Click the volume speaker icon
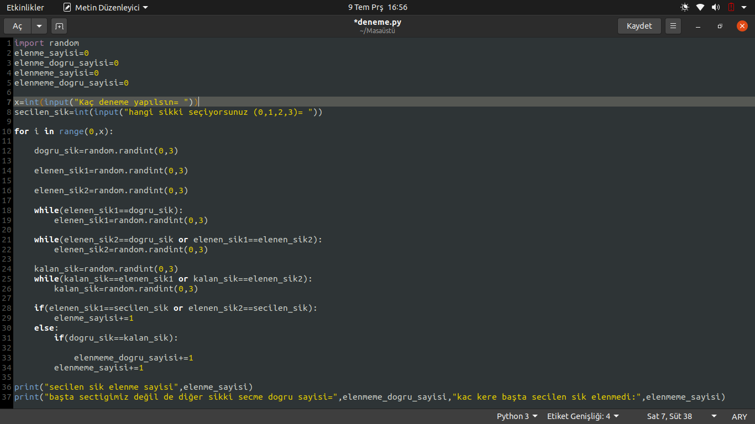 click(x=716, y=7)
